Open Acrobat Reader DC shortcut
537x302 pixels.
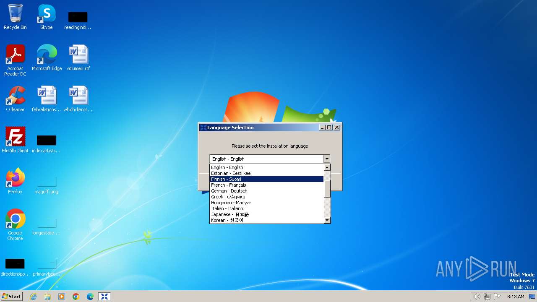[15, 60]
